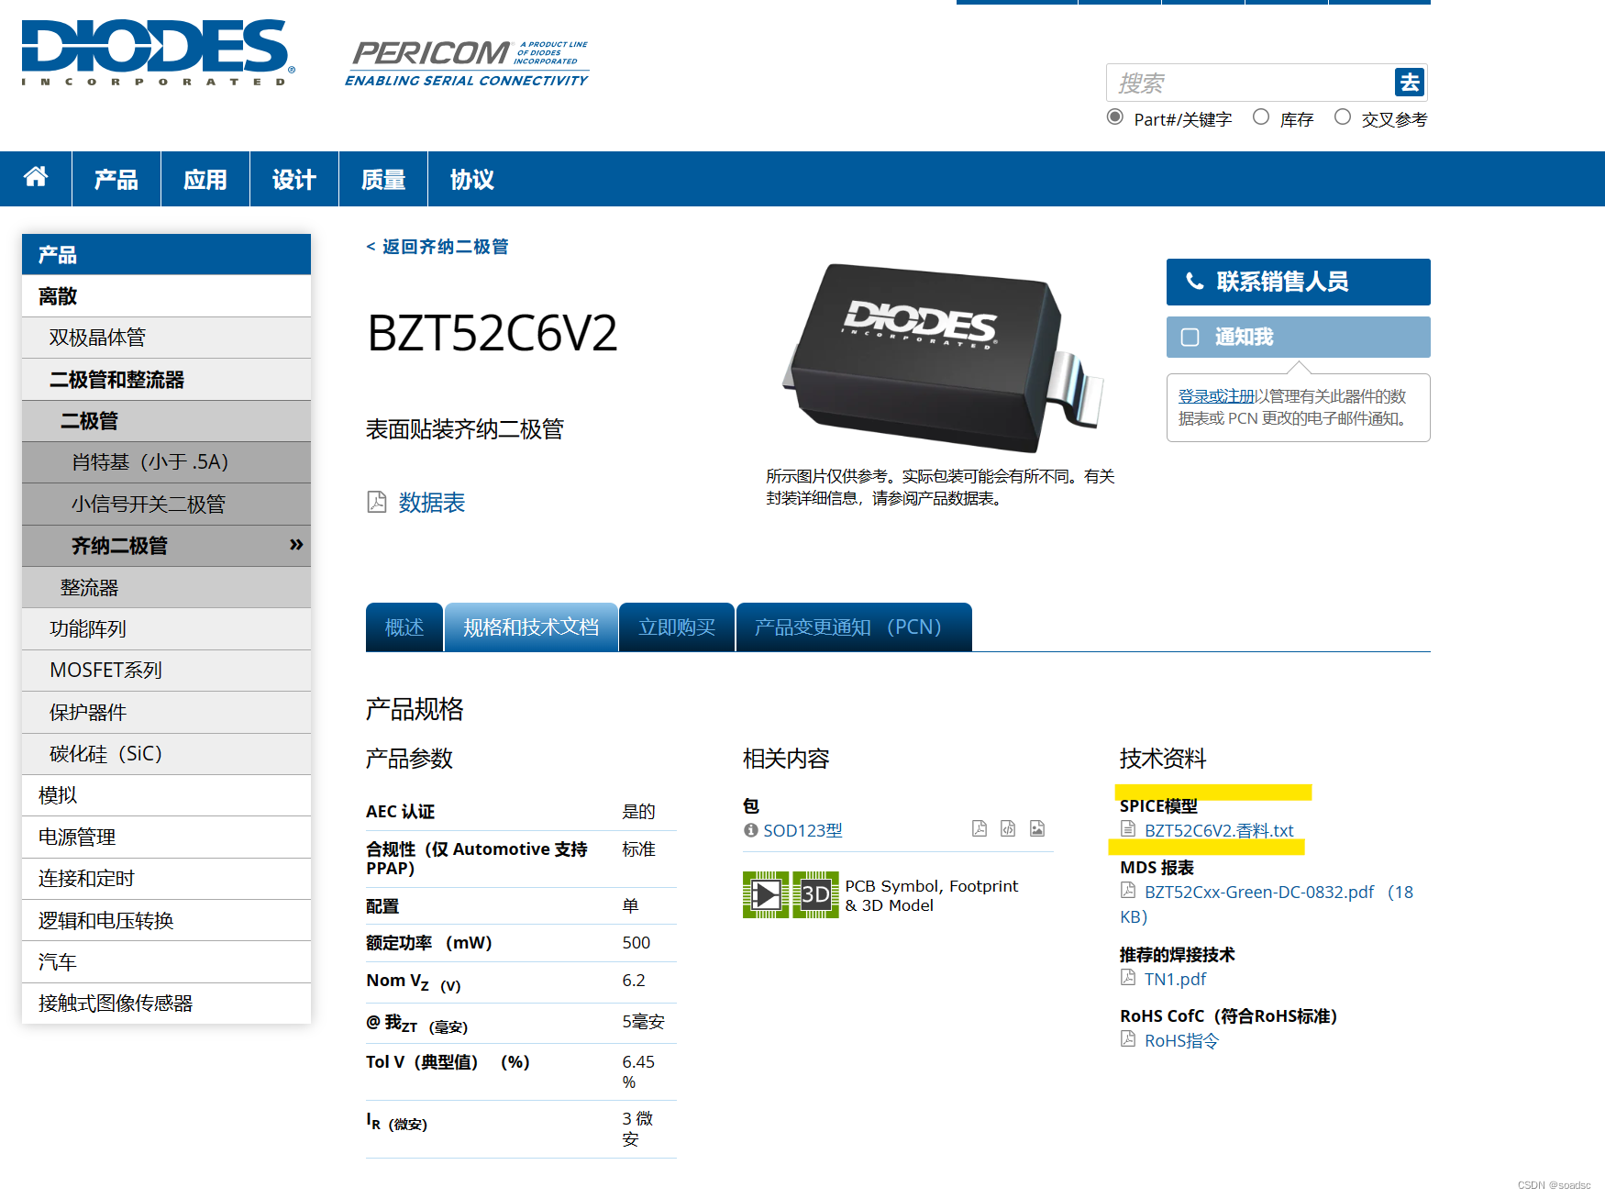Click the green 3D model icon
1605x1198 pixels.
pyautogui.click(x=815, y=894)
